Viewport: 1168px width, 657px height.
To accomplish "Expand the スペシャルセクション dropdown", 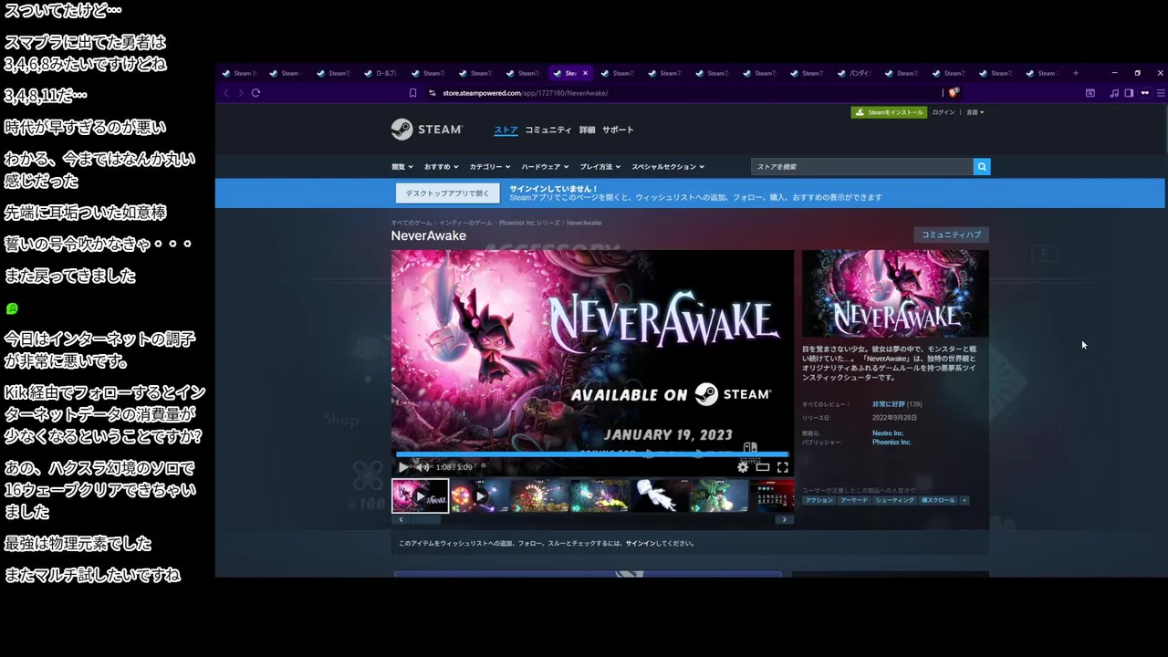I will click(667, 167).
